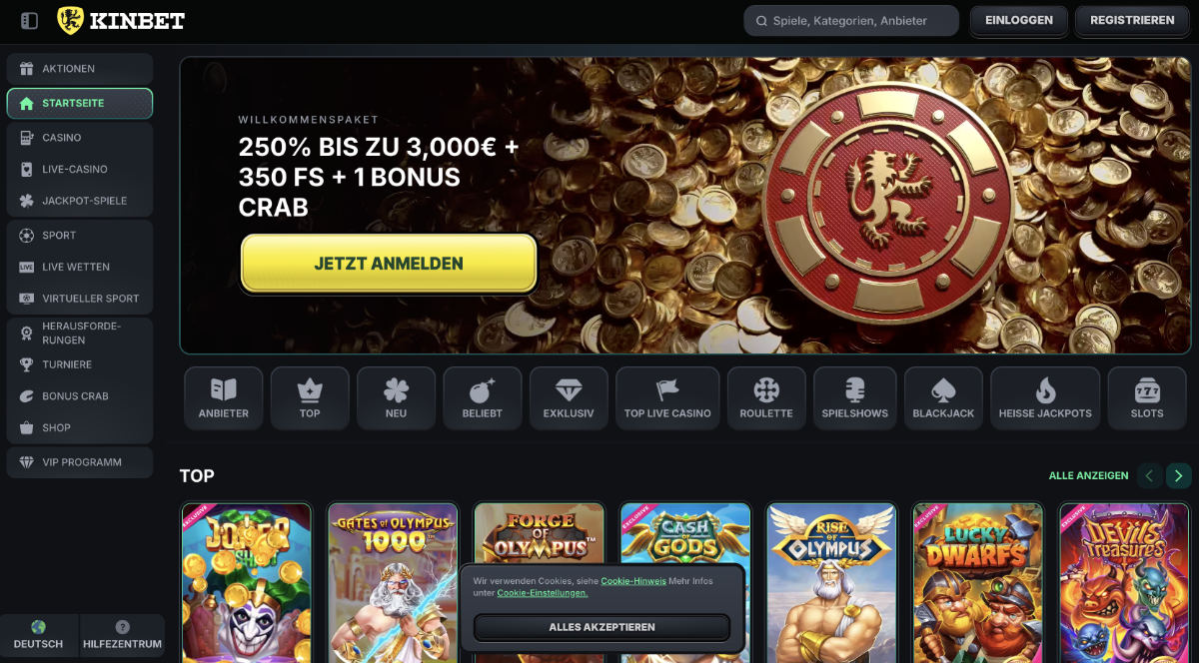
Task: Open the Gates of Olympus 1000 game
Action: pos(393,582)
